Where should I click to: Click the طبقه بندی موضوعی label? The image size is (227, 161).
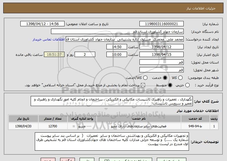click(203, 78)
